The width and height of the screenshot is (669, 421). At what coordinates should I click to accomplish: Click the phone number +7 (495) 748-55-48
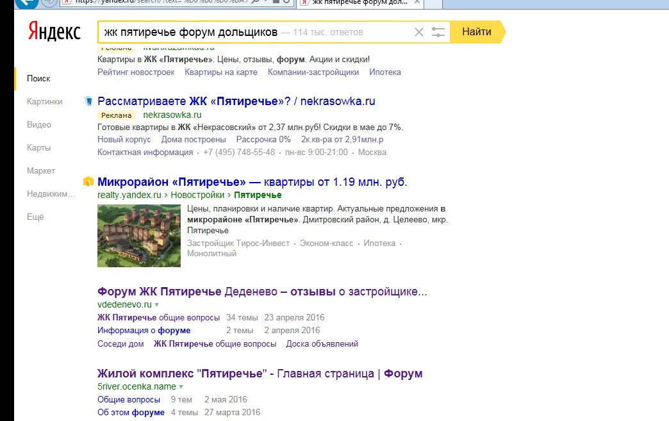pos(239,153)
